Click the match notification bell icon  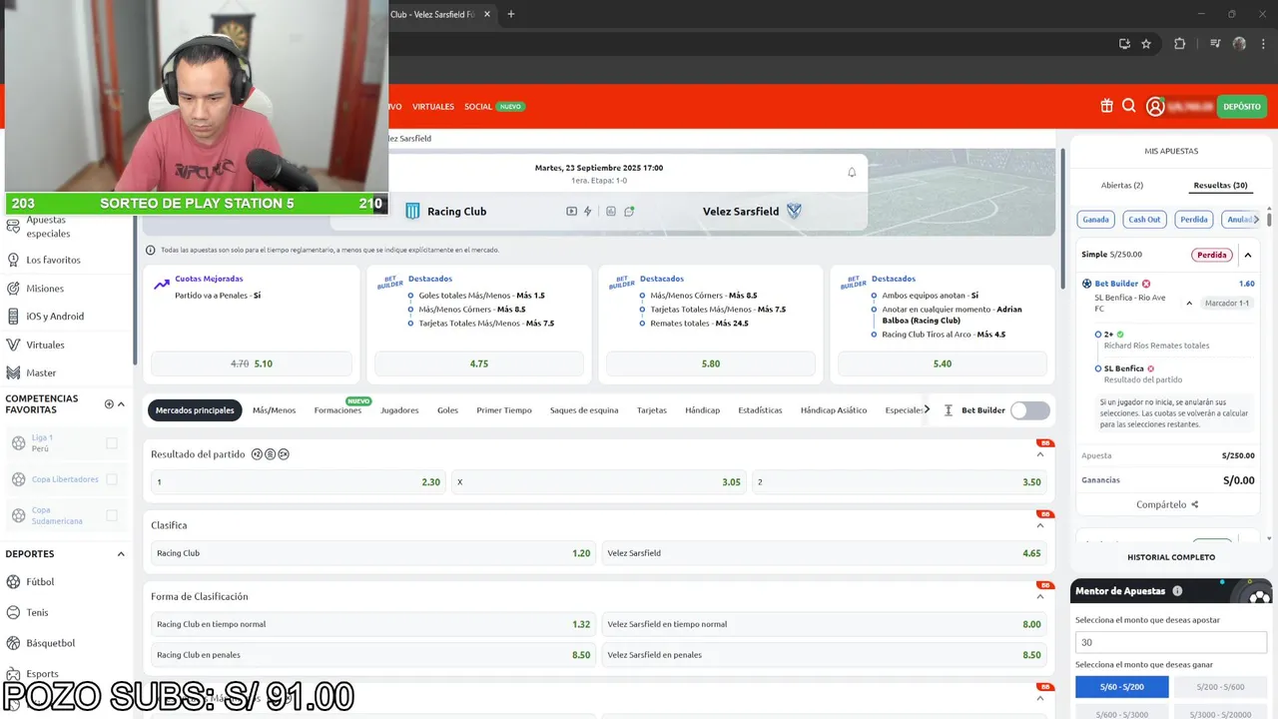pyautogui.click(x=852, y=172)
